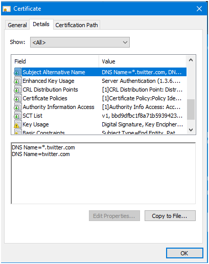Click the Copy to File button
Image resolution: width=209 pixels, height=264 pixels.
(x=170, y=216)
